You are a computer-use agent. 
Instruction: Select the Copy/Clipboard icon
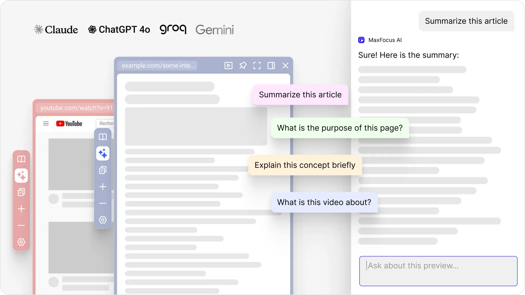(103, 170)
